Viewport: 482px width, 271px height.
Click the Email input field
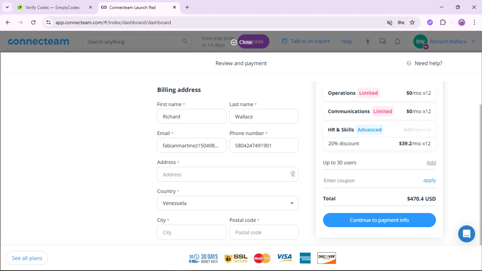192,145
